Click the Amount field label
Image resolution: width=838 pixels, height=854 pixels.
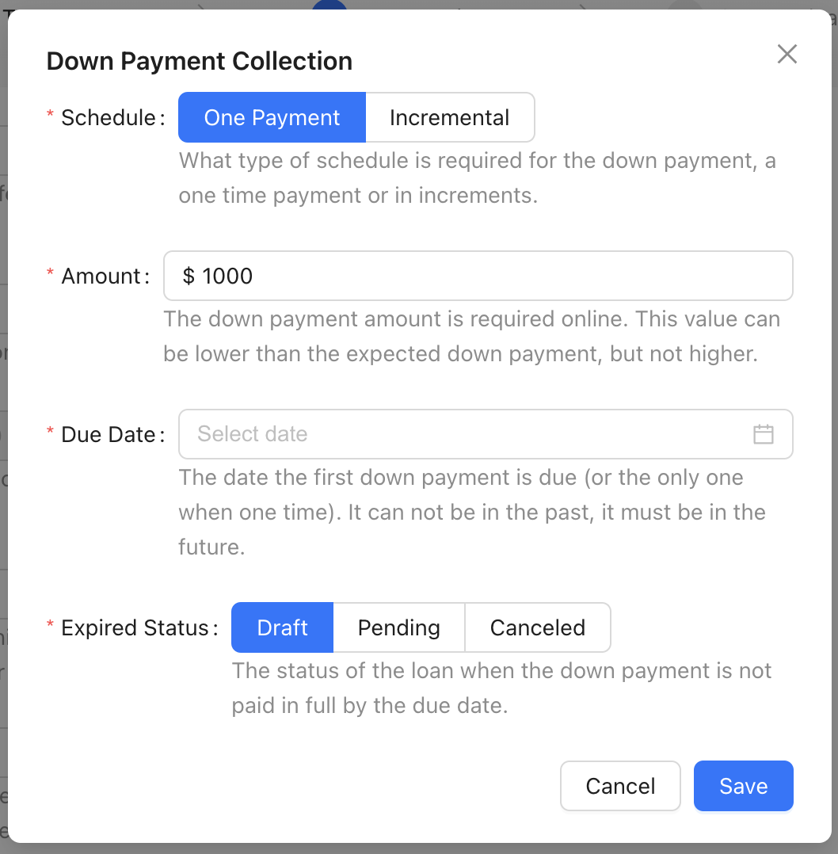101,276
